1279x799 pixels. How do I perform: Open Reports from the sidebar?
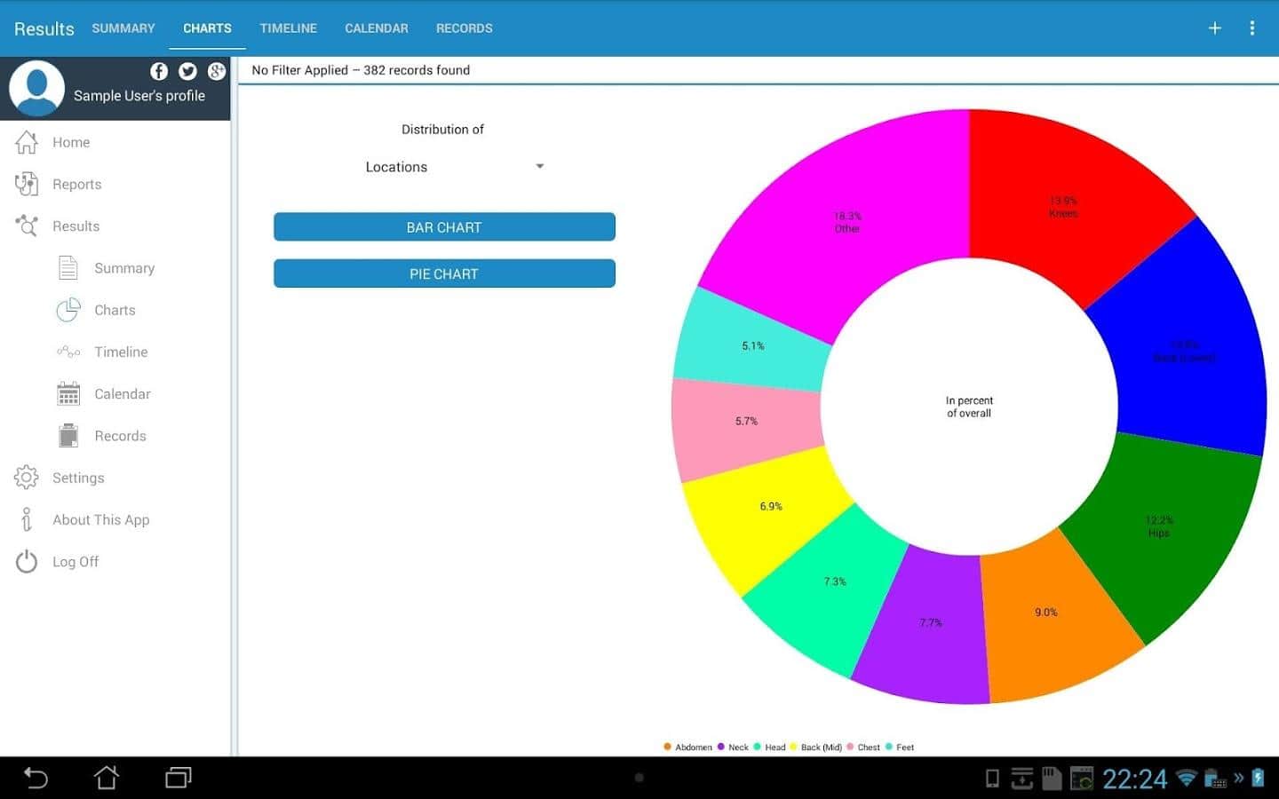coord(76,185)
